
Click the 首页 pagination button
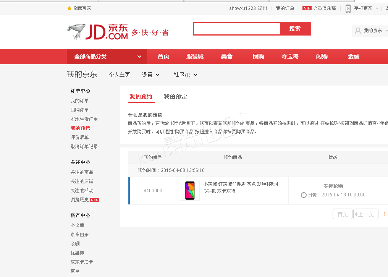pos(343,214)
